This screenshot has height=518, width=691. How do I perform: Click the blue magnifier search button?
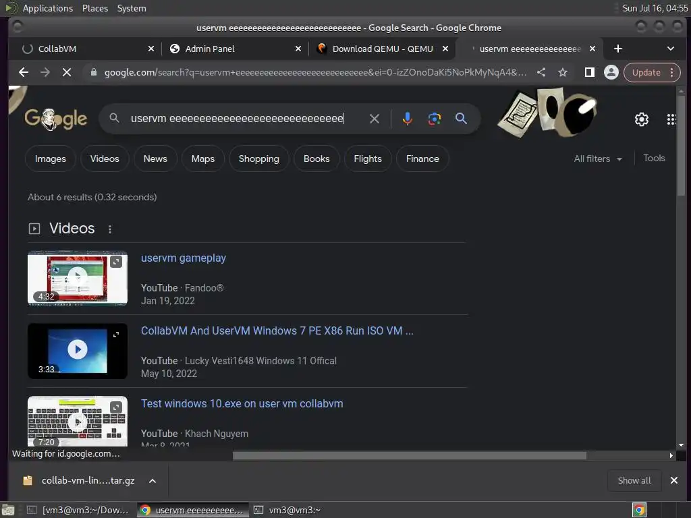461,119
